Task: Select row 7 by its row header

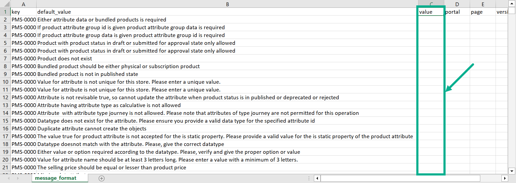Action: click(5, 58)
